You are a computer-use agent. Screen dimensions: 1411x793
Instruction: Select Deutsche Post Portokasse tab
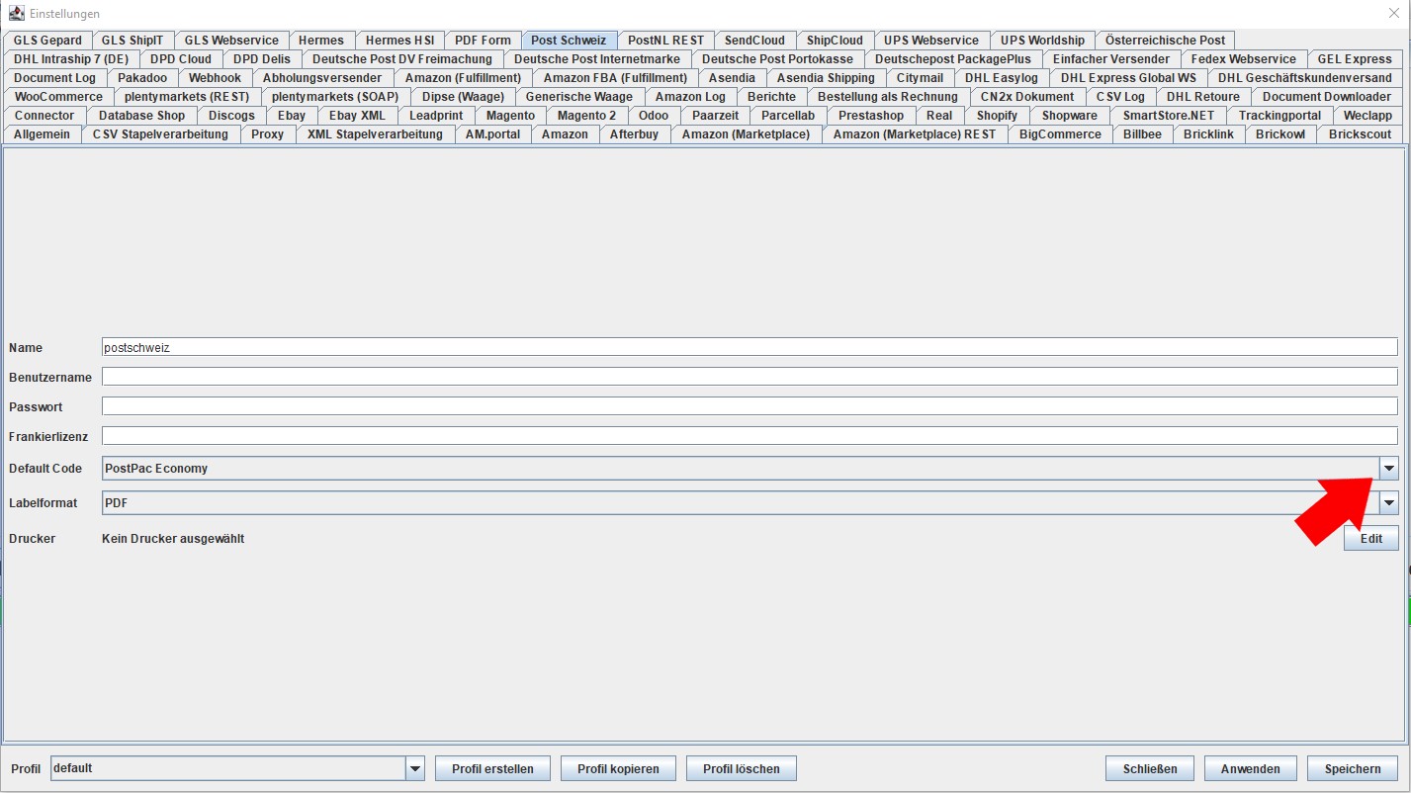(777, 59)
